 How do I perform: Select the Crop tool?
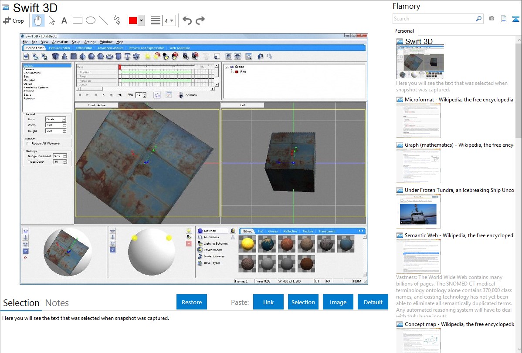tap(14, 20)
